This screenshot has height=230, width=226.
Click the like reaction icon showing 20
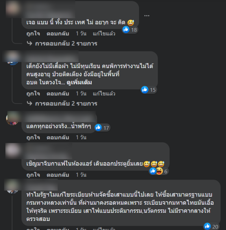point(207,226)
